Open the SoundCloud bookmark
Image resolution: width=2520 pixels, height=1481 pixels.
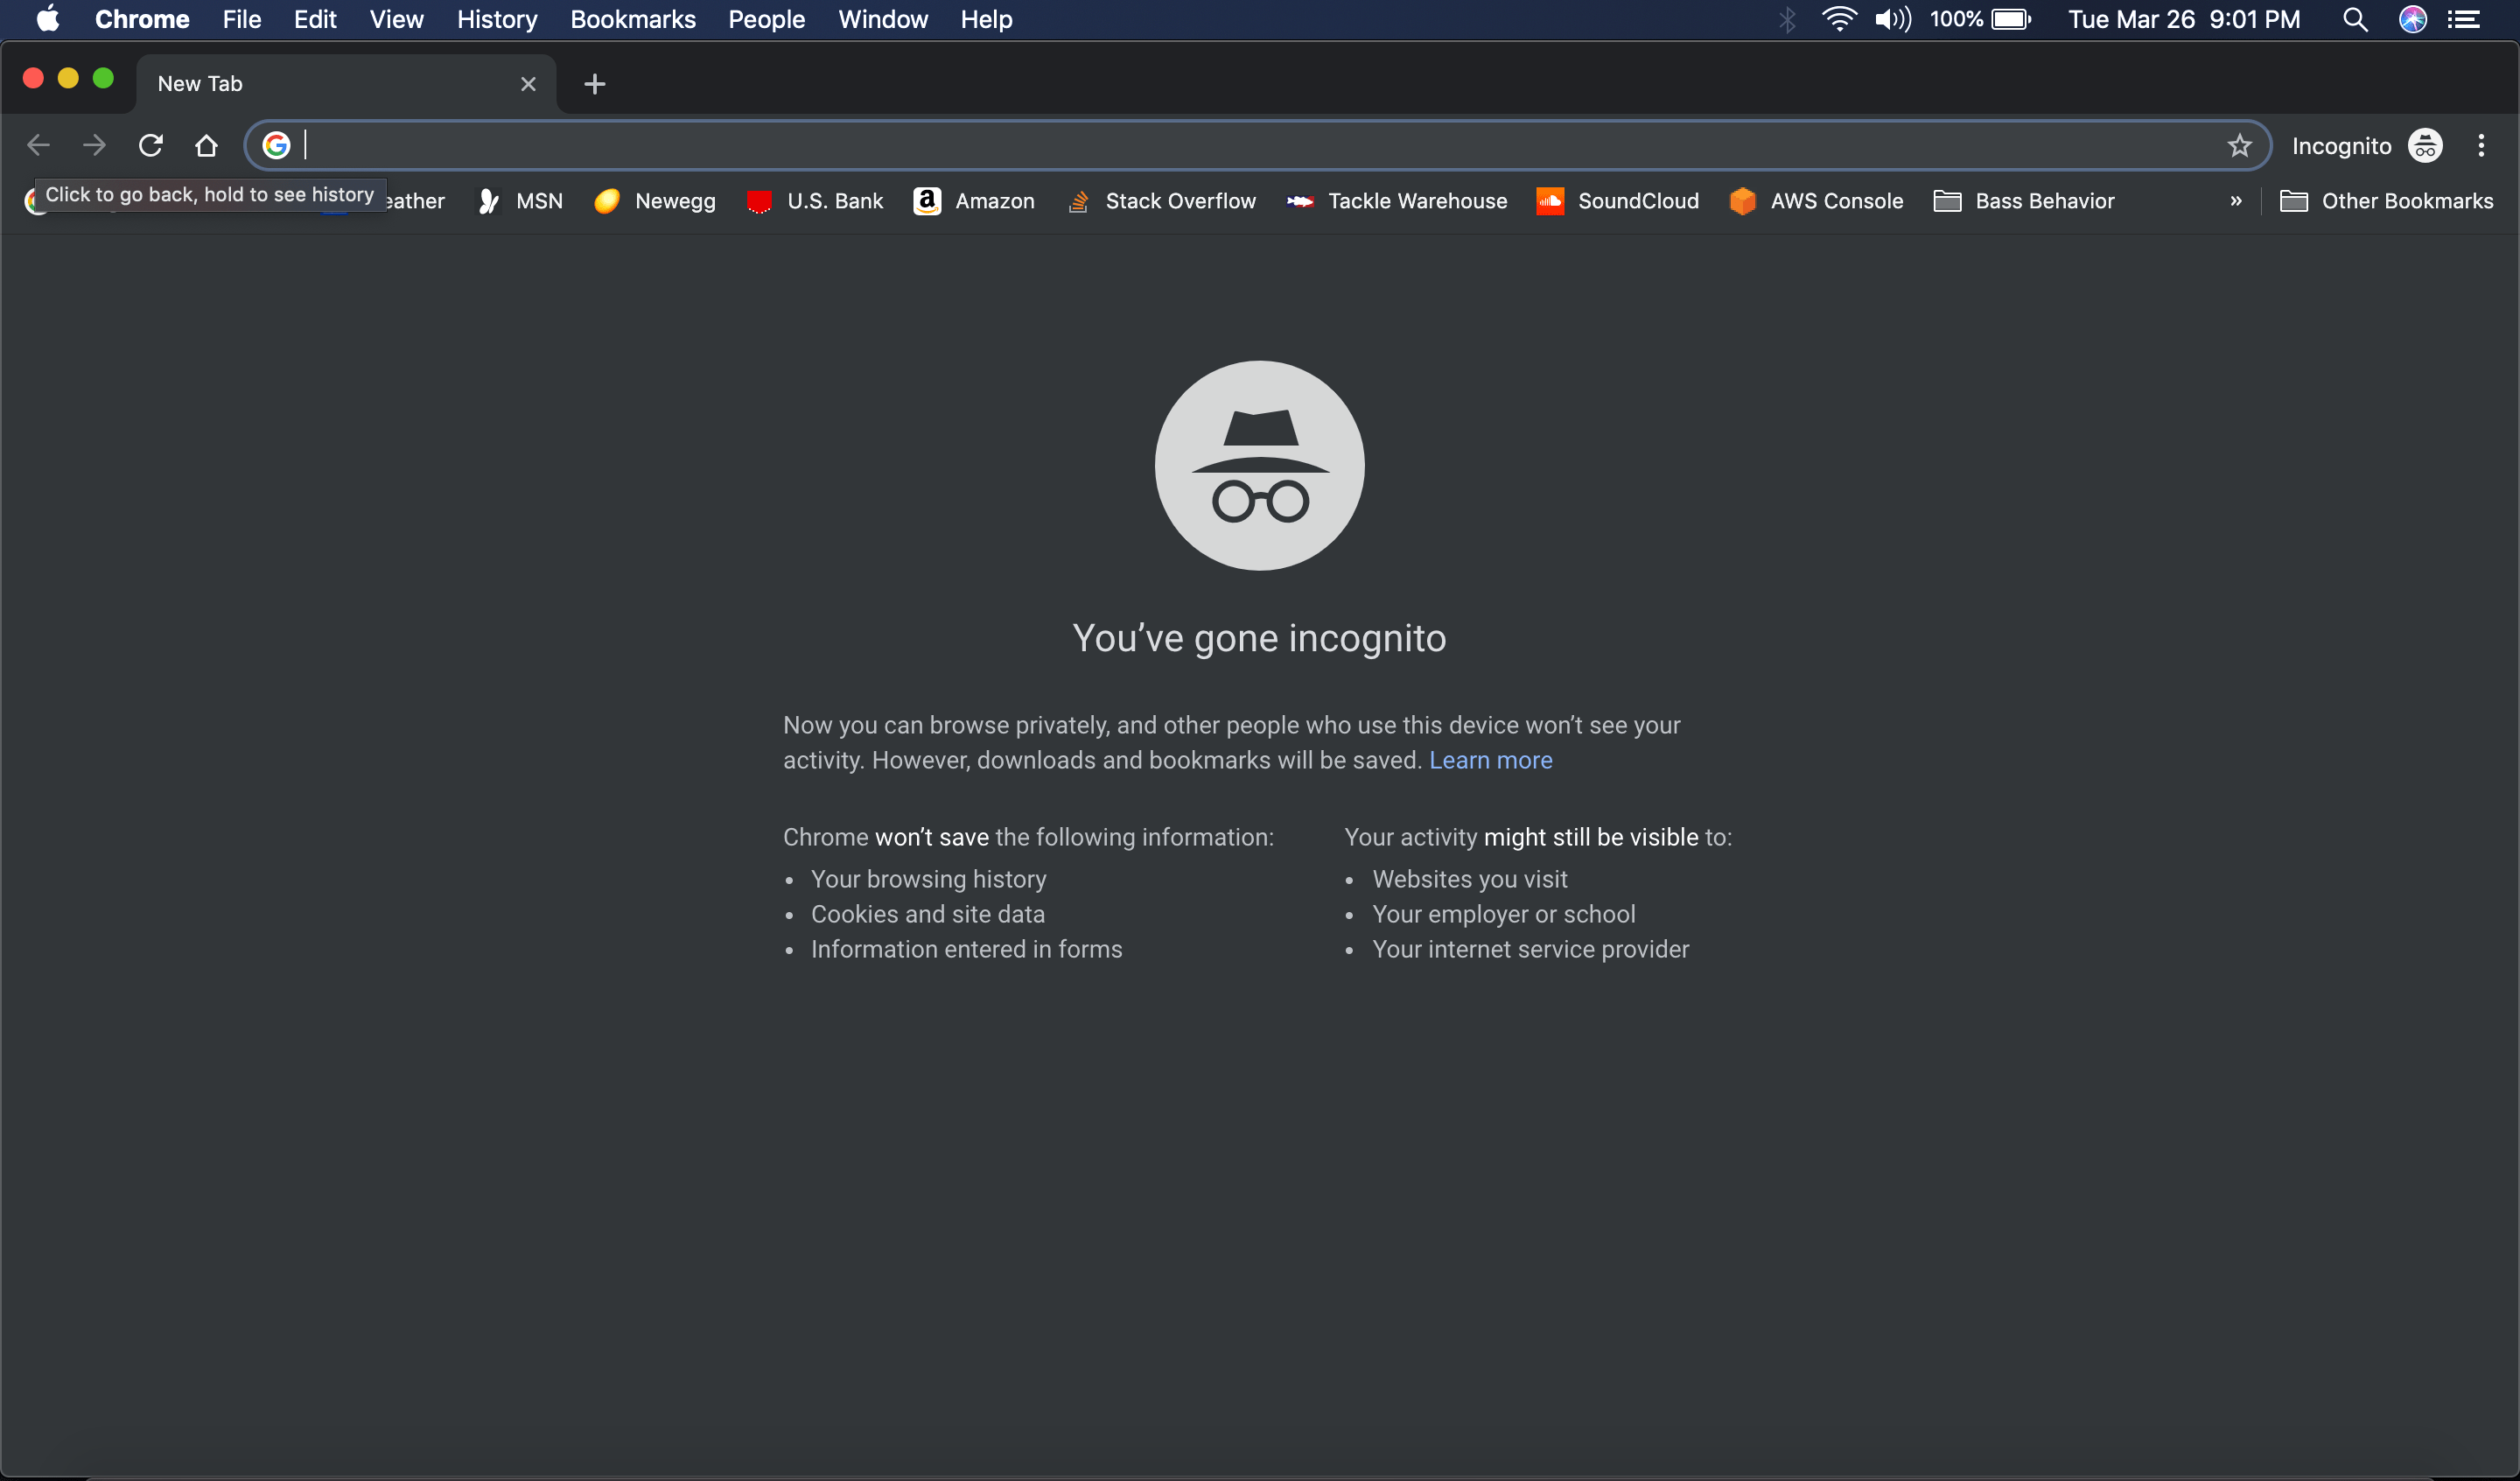coord(1617,201)
